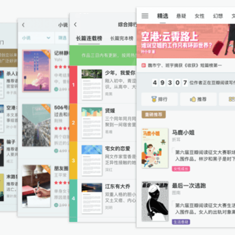Open the 最后一次逃跑 title
Viewport: 235px width, 235px height.
click(x=189, y=185)
